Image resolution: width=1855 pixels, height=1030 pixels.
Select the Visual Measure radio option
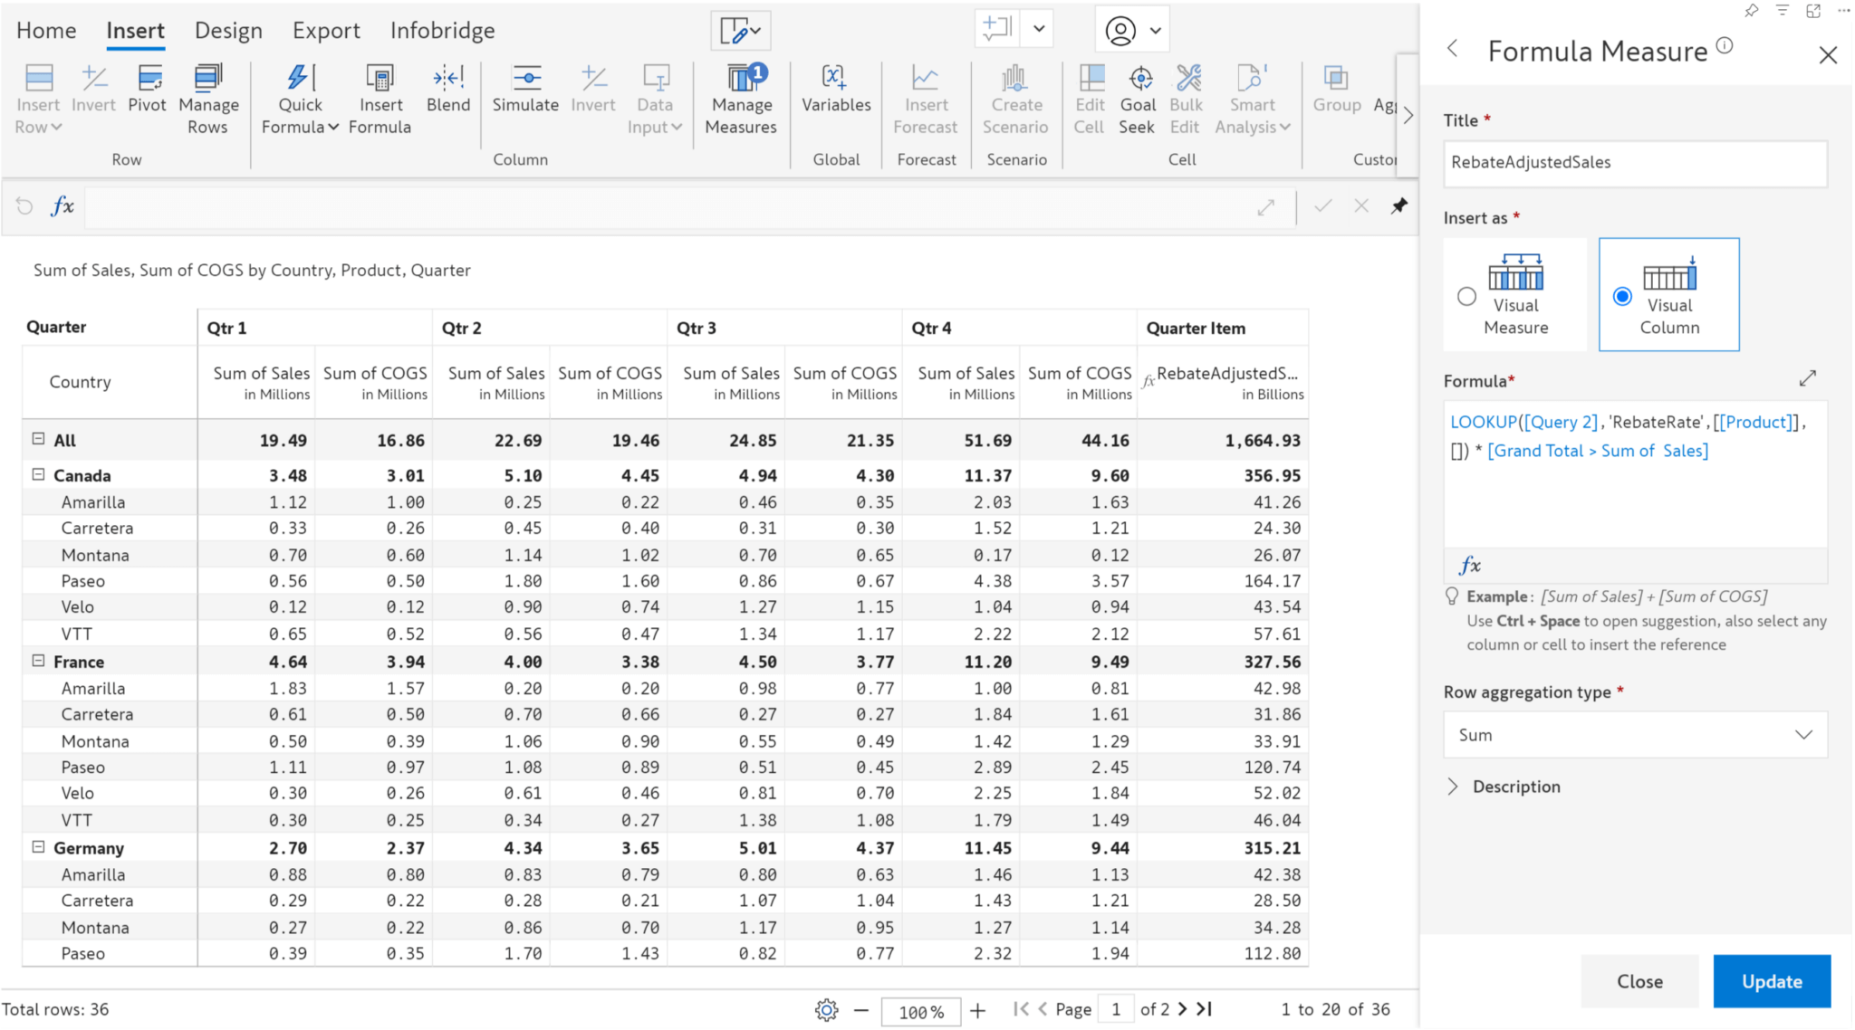pyautogui.click(x=1466, y=296)
